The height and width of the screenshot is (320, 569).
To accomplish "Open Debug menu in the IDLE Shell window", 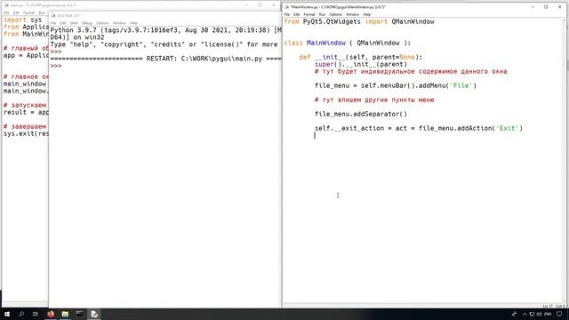I will [87, 23].
